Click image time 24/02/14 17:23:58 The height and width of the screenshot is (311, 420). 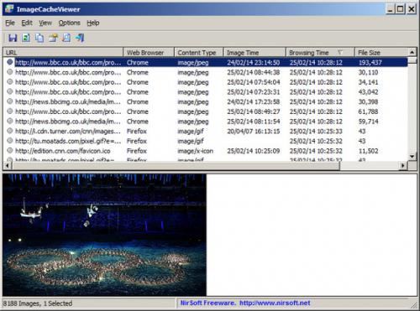[x=254, y=101]
